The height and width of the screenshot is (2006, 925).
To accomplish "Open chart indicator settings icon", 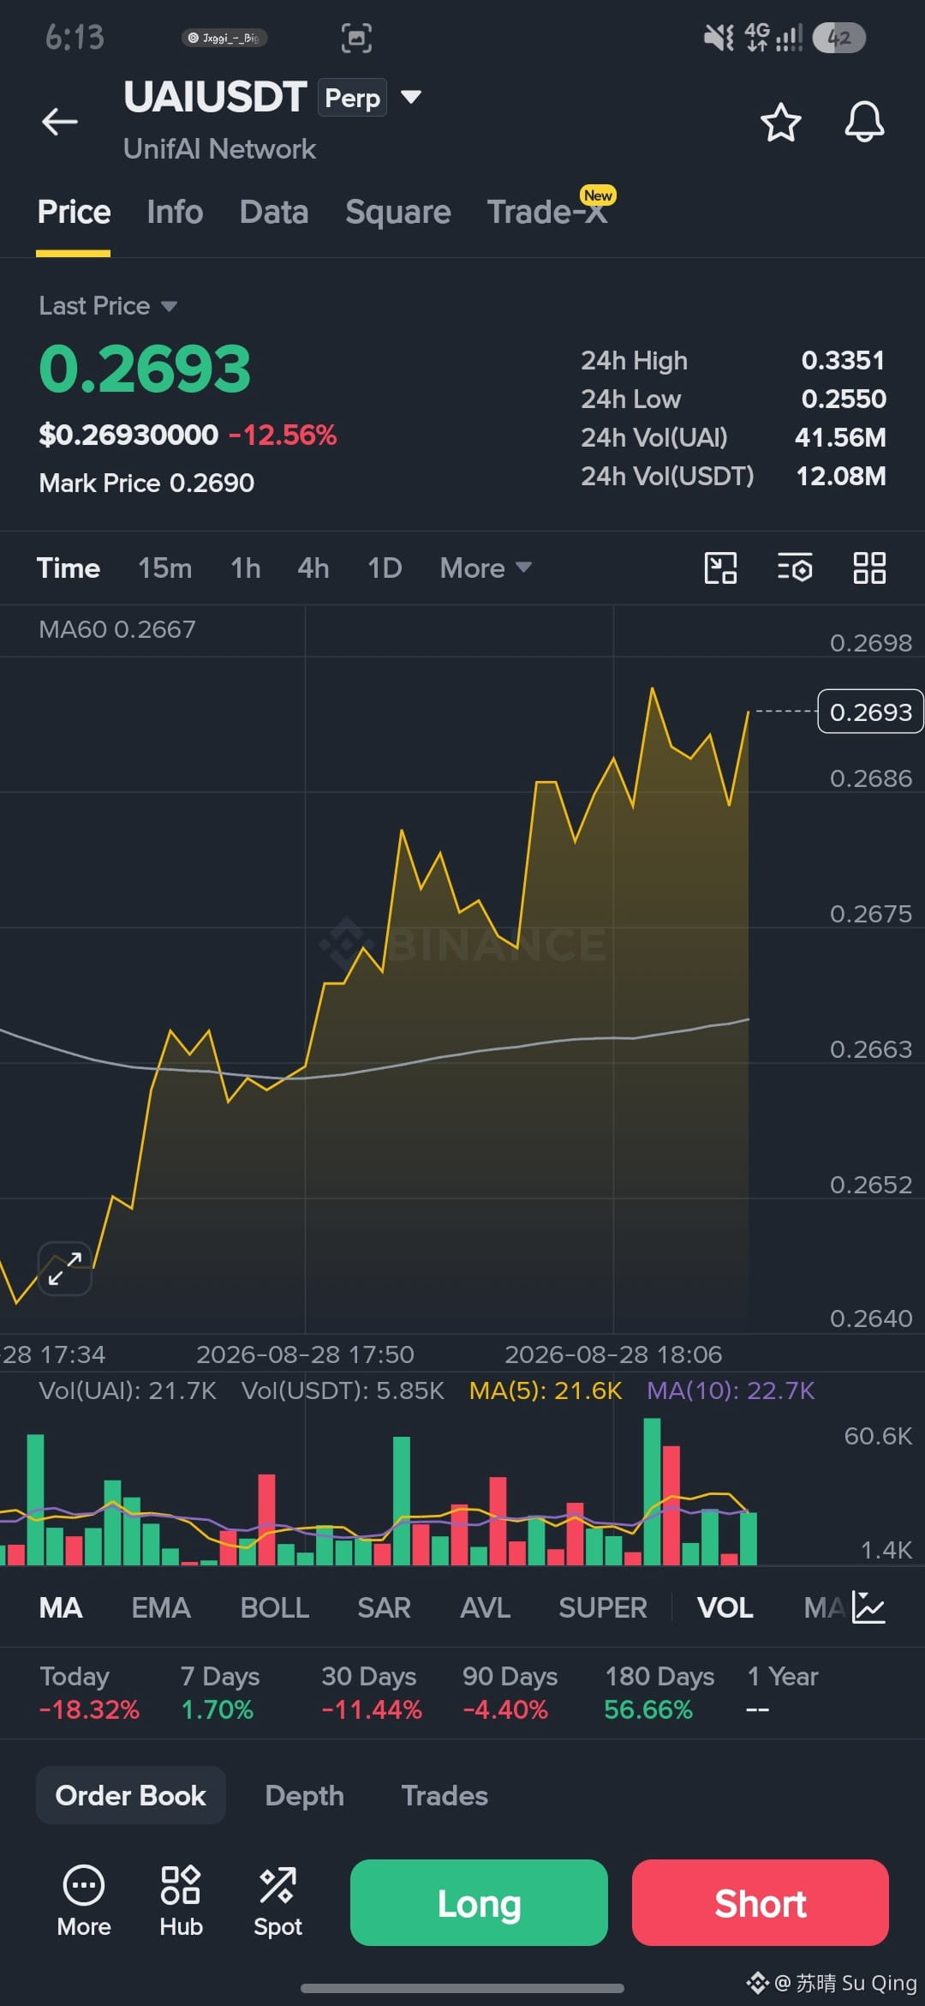I will [795, 568].
